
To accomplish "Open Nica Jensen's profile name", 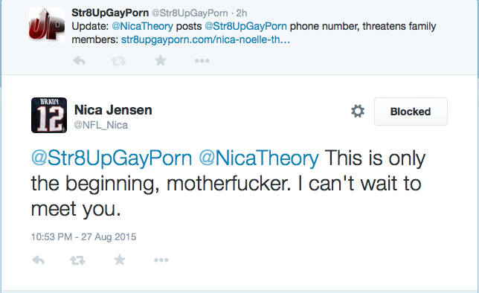I will (x=113, y=110).
